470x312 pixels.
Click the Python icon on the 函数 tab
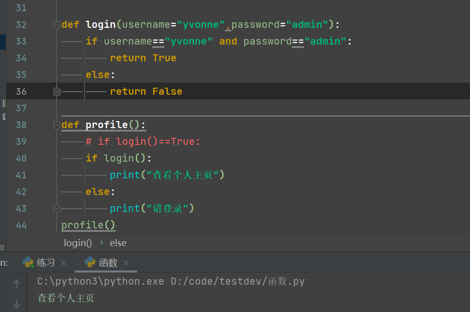coord(91,262)
